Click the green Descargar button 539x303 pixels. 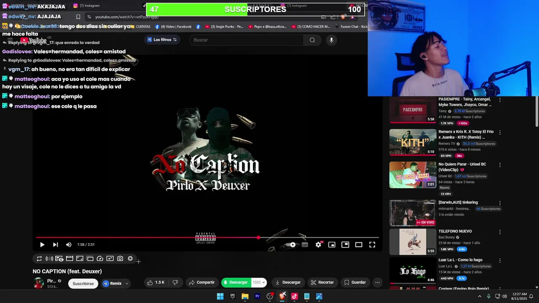tap(236, 282)
